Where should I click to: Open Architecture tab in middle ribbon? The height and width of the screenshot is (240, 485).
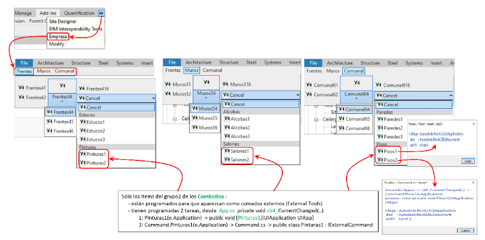pos(199,62)
